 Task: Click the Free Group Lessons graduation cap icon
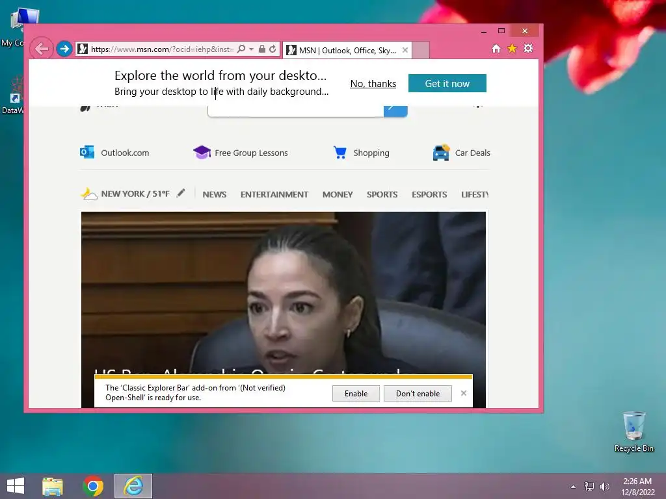pyautogui.click(x=202, y=152)
